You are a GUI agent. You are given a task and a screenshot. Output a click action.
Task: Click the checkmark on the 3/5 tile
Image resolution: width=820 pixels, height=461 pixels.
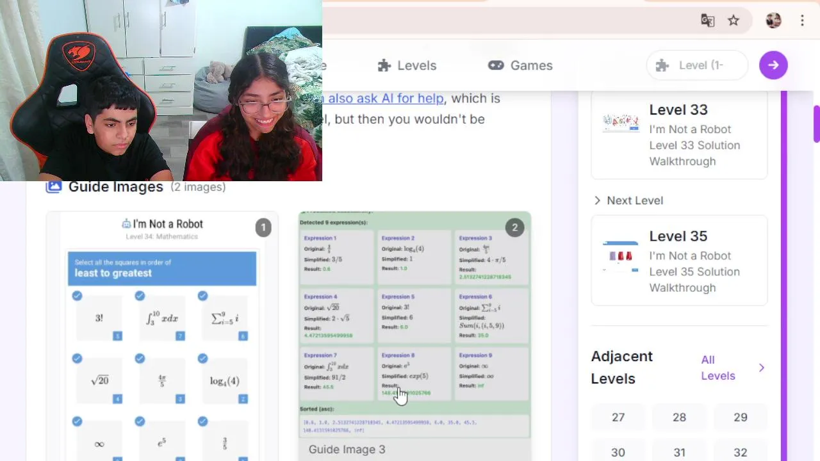(x=202, y=421)
